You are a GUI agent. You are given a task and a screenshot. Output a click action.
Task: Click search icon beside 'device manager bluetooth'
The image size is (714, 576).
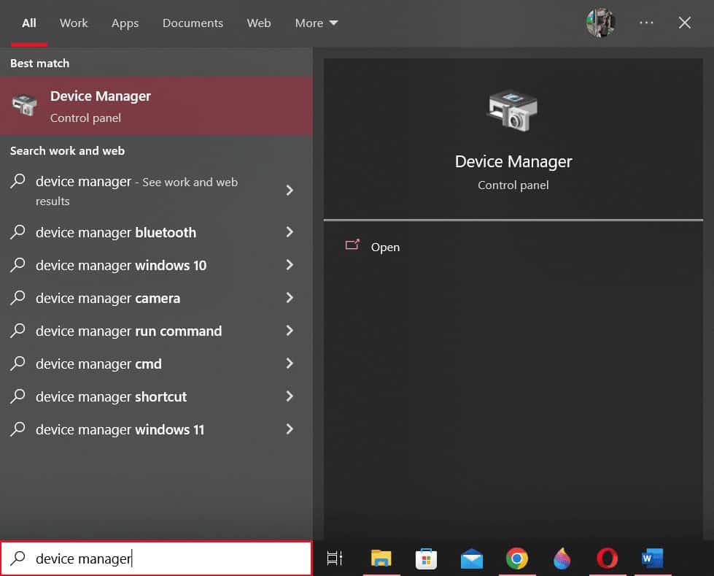[18, 232]
